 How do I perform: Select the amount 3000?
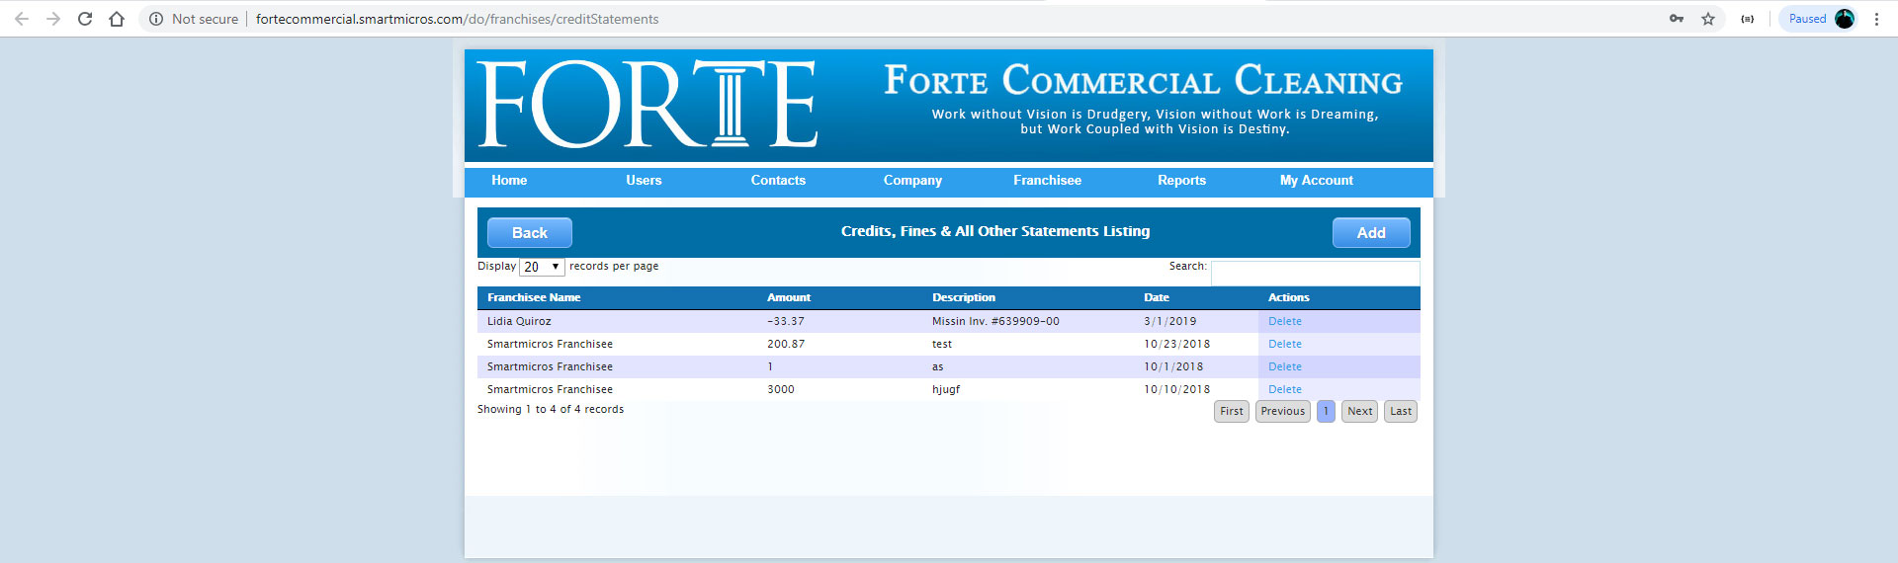(x=781, y=389)
